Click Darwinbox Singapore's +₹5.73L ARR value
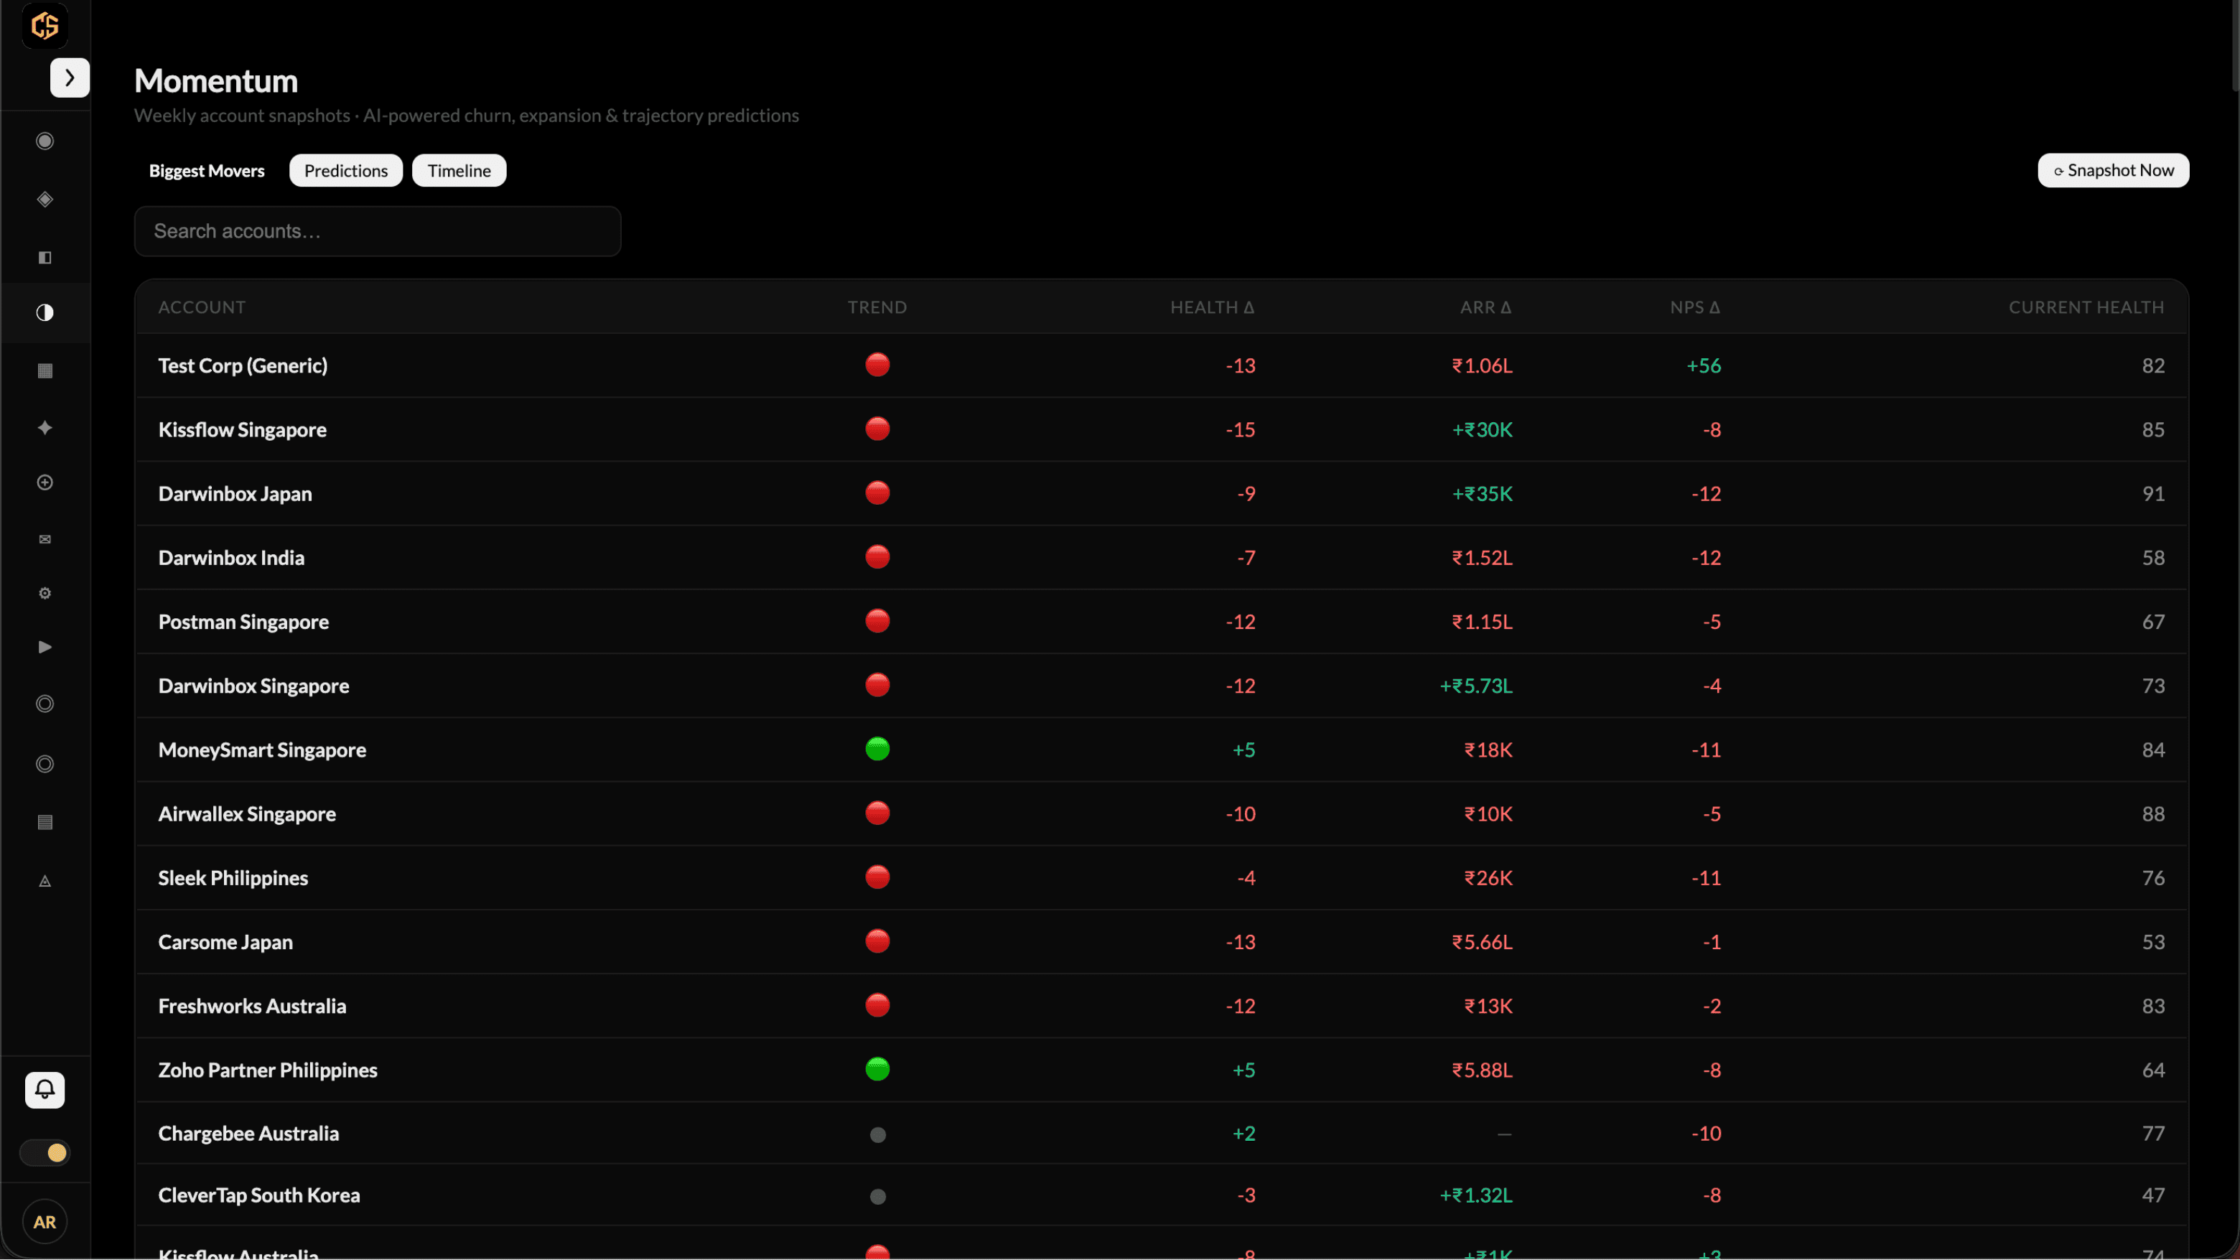This screenshot has width=2240, height=1260. (x=1477, y=686)
